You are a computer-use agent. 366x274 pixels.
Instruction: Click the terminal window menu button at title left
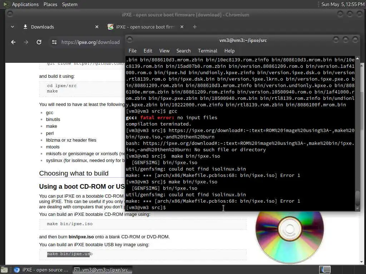(x=129, y=40)
